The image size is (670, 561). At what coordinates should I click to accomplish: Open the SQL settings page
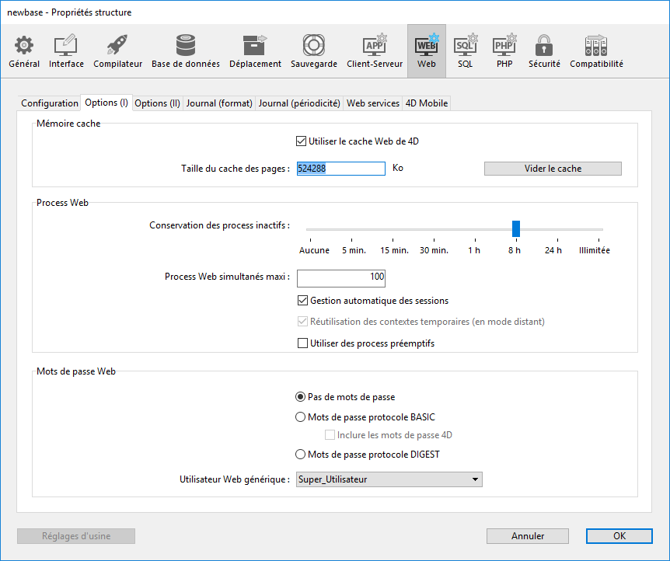click(465, 46)
